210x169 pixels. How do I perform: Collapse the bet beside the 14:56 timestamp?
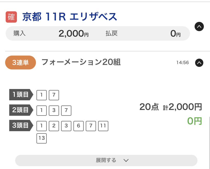199,63
